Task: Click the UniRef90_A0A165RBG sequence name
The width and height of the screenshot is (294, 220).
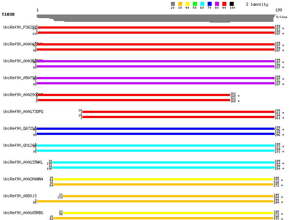Action: click(23, 213)
